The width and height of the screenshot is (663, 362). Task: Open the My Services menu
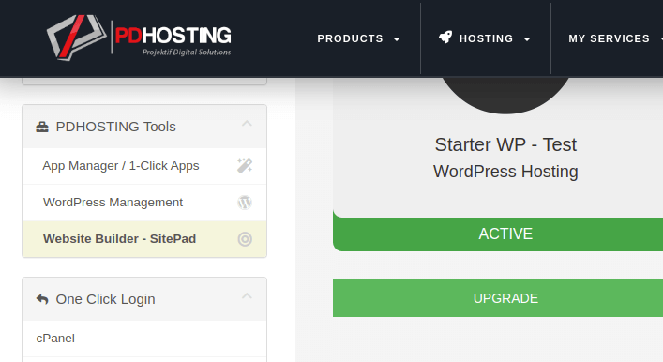click(x=615, y=38)
